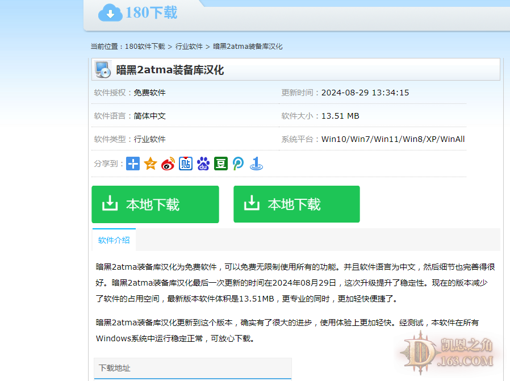
Task: Click 简体中文 language value
Action: [x=149, y=116]
